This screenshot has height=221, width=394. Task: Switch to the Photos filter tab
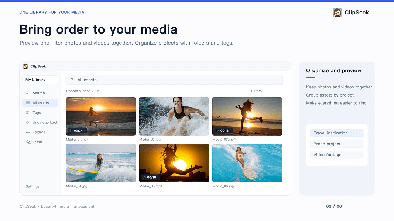[72, 91]
